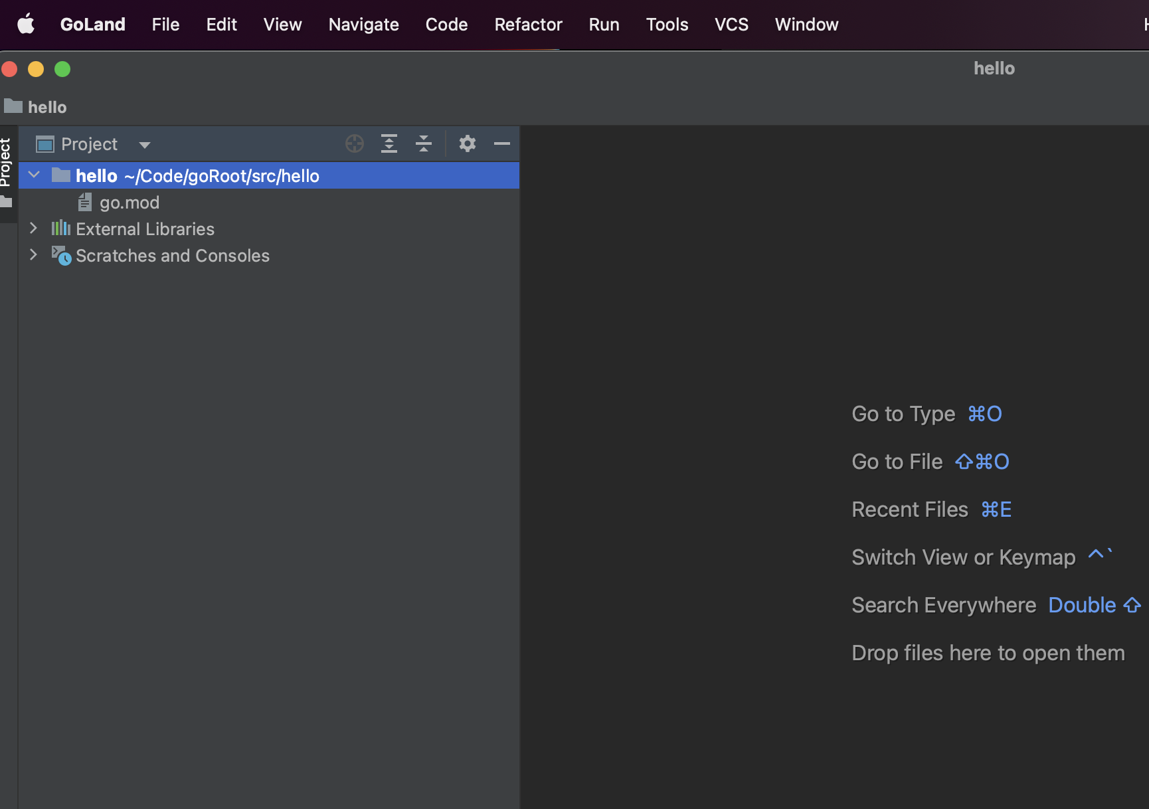Hide the Project tool window with minus icon

tap(502, 143)
